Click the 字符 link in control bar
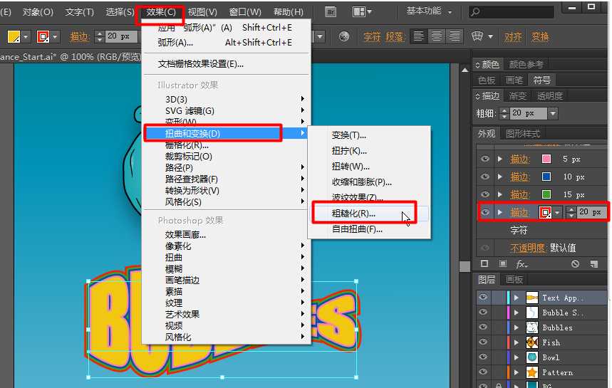The width and height of the screenshot is (612, 388). (372, 37)
